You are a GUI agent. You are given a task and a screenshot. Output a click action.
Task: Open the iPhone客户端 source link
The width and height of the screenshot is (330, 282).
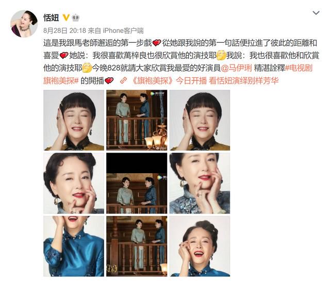[123, 31]
